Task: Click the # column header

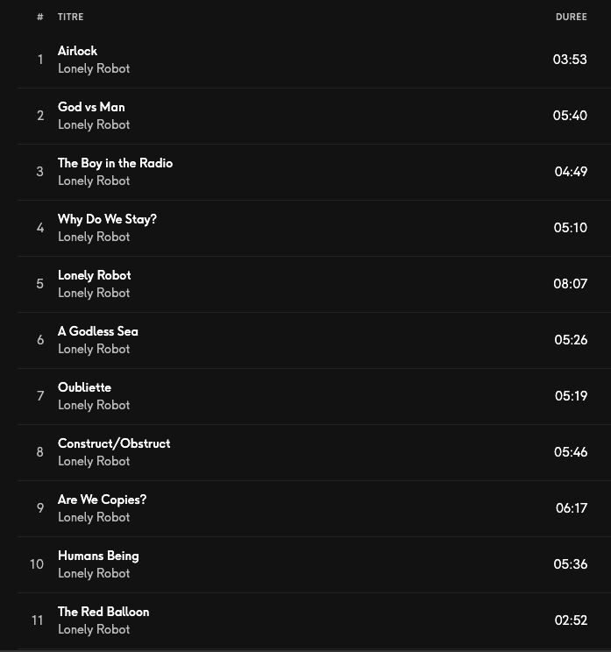Action: (x=39, y=17)
